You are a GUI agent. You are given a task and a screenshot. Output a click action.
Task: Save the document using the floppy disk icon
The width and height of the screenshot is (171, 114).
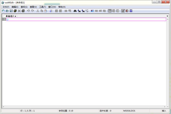(x=11, y=11)
